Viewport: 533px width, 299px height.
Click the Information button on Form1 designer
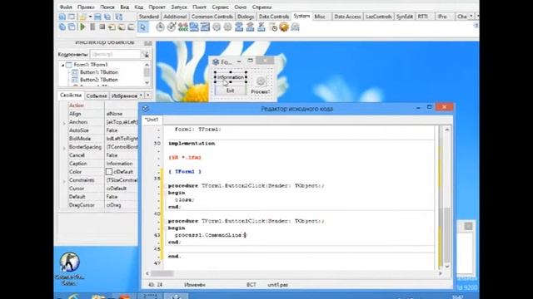click(231, 77)
